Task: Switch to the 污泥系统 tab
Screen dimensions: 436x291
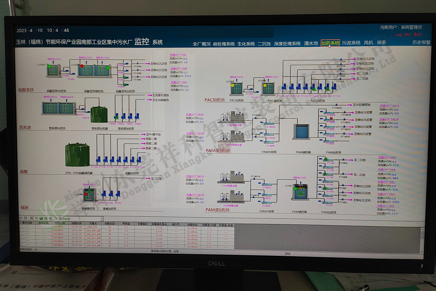Action: [x=351, y=43]
